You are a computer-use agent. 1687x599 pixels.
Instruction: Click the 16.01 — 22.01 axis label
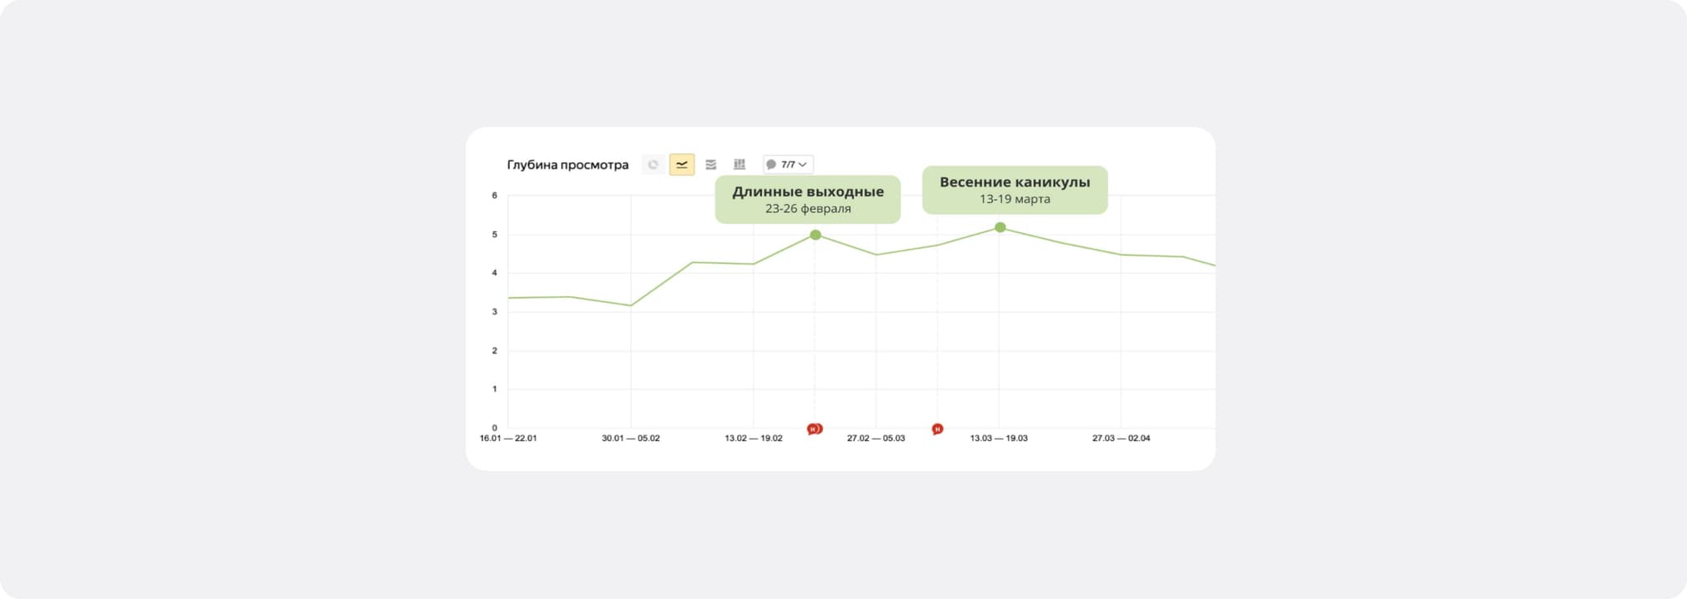coord(508,439)
